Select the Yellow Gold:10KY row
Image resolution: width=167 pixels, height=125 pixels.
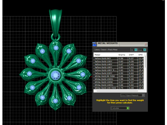(x=119, y=61)
